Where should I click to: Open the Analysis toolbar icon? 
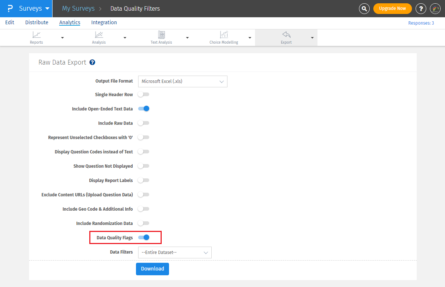click(x=99, y=35)
